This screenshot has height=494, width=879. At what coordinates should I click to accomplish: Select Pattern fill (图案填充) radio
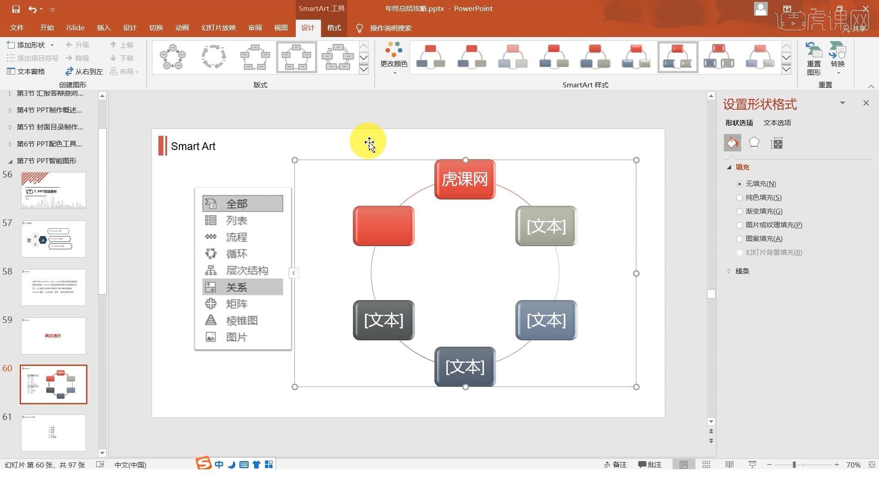[x=739, y=239]
